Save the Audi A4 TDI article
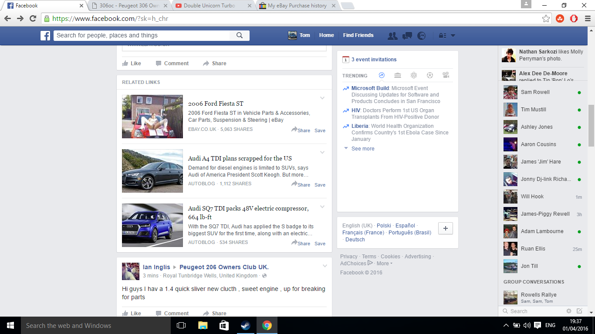The image size is (595, 334). click(320, 185)
